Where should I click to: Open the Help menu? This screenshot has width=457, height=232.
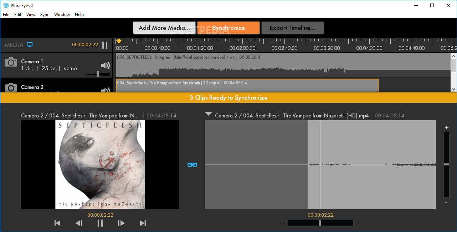(x=79, y=15)
